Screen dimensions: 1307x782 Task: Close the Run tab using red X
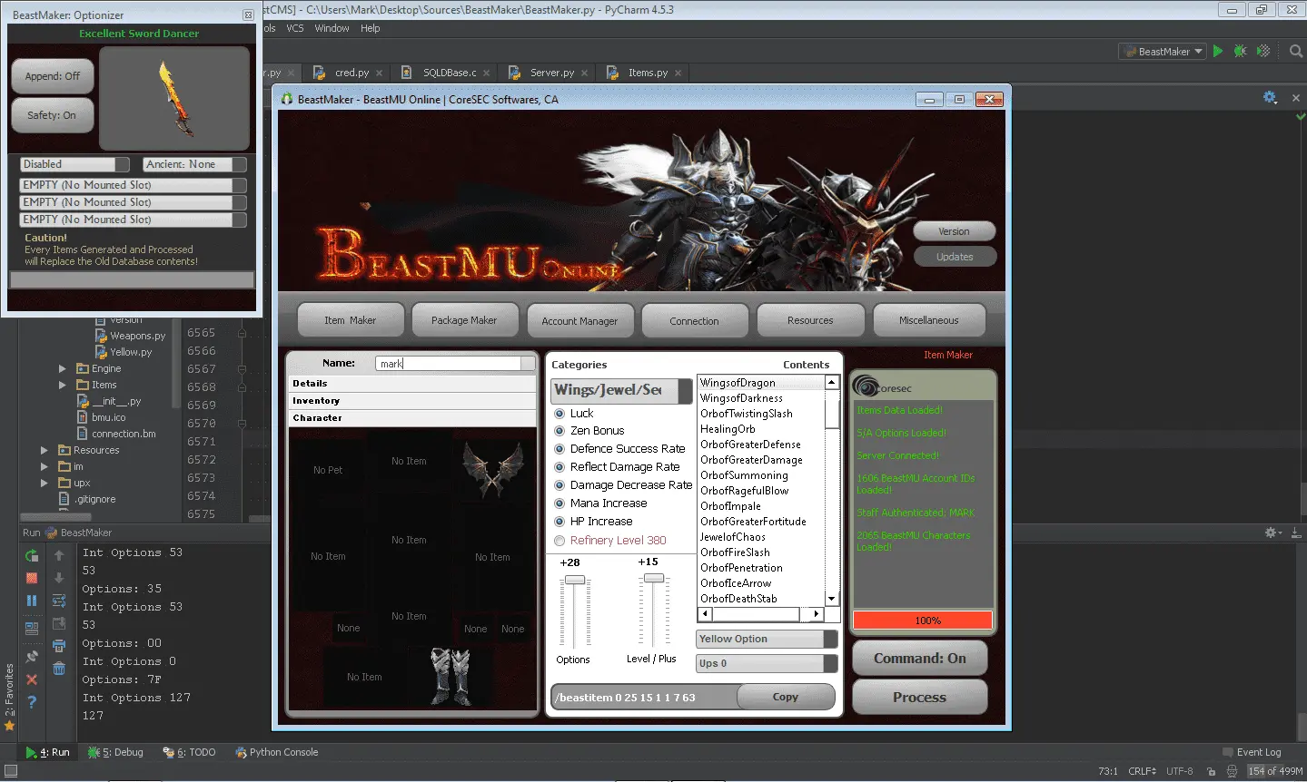click(32, 679)
